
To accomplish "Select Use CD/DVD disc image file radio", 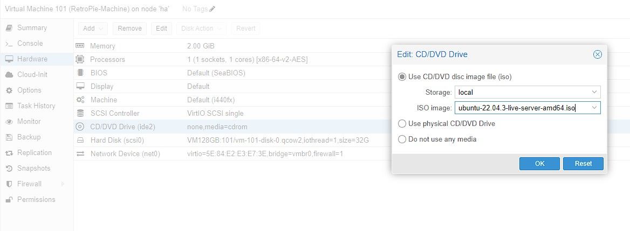I will click(402, 77).
